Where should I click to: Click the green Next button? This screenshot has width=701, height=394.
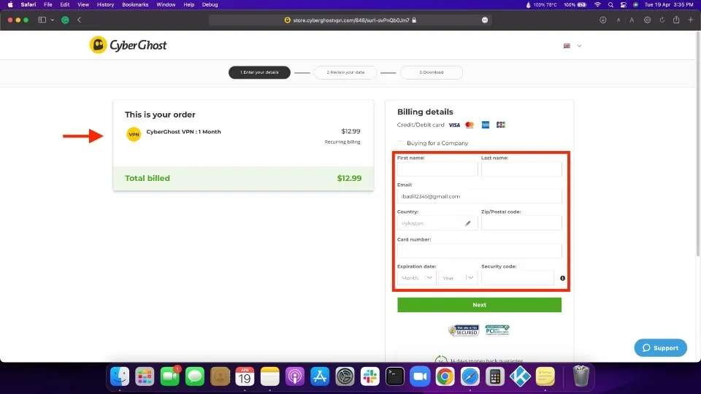click(479, 305)
